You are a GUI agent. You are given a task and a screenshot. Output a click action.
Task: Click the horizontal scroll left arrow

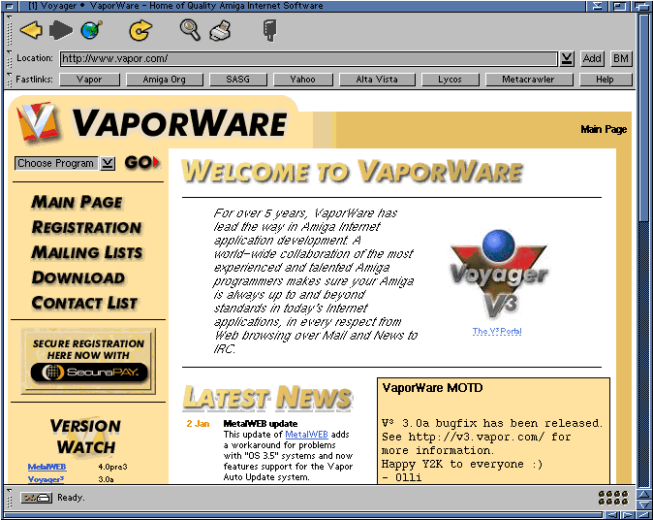pos(611,515)
